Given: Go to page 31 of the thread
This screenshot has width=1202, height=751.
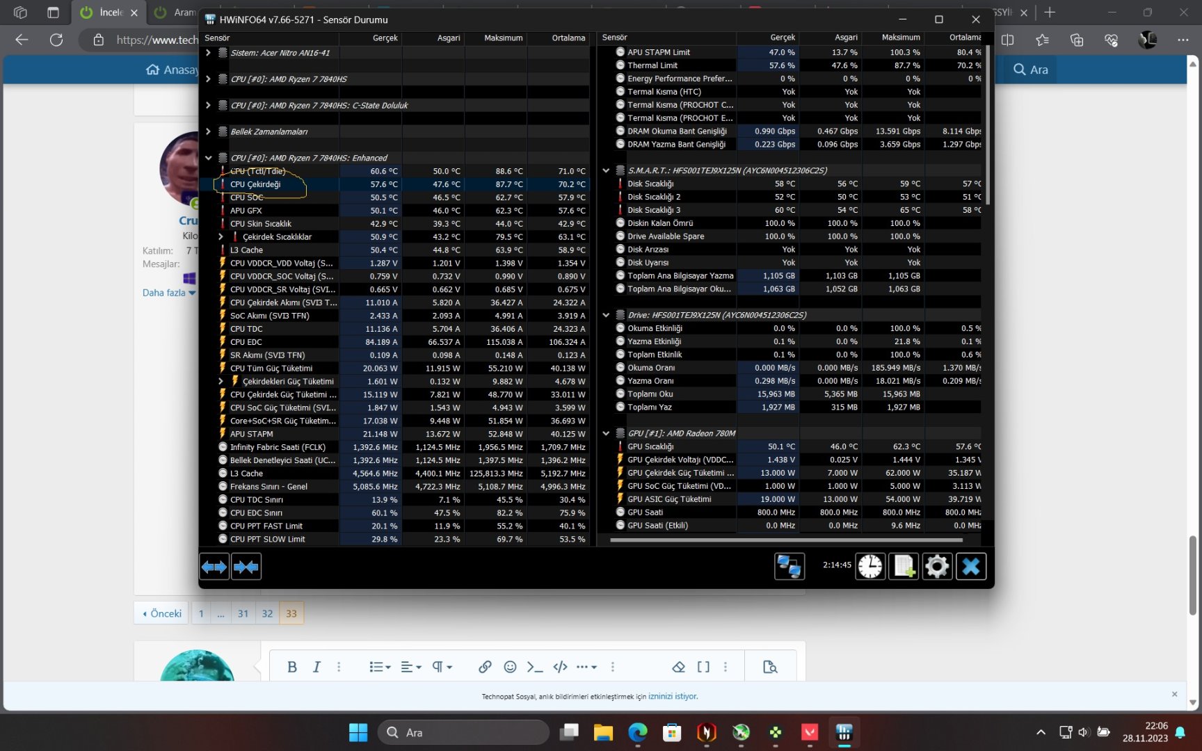Looking at the screenshot, I should [243, 613].
